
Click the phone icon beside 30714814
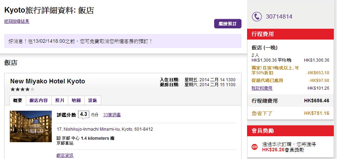(x=257, y=16)
